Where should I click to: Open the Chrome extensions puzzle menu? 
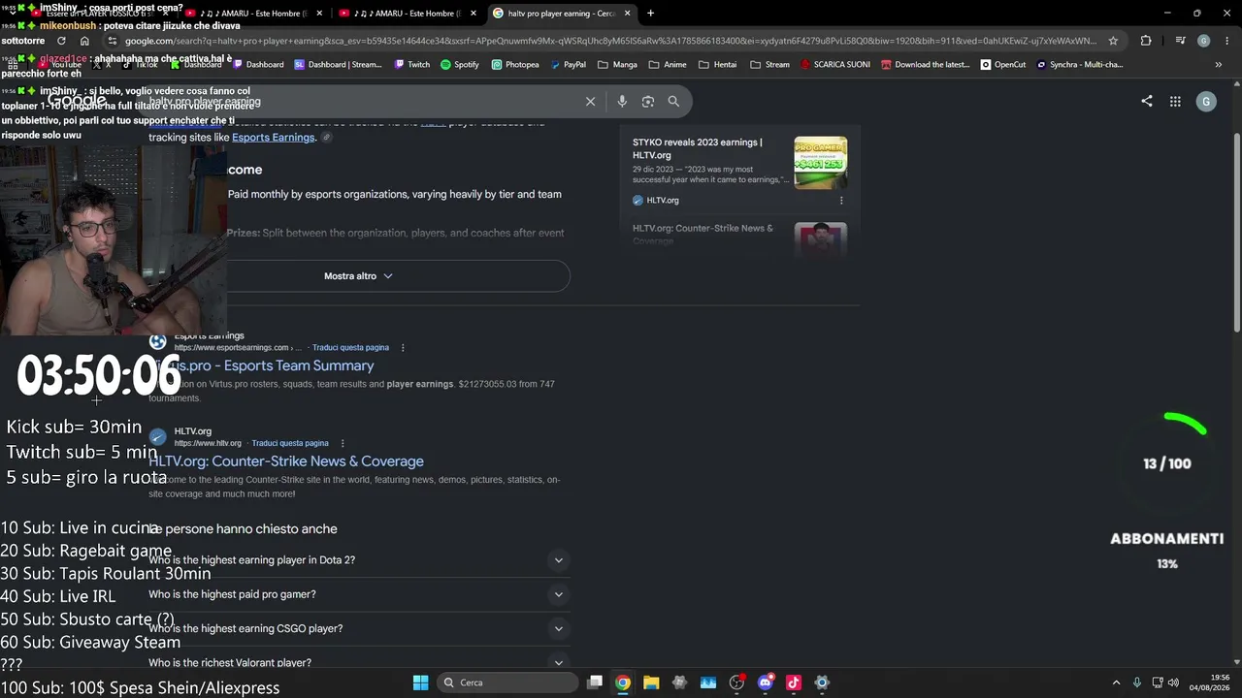point(1146,41)
